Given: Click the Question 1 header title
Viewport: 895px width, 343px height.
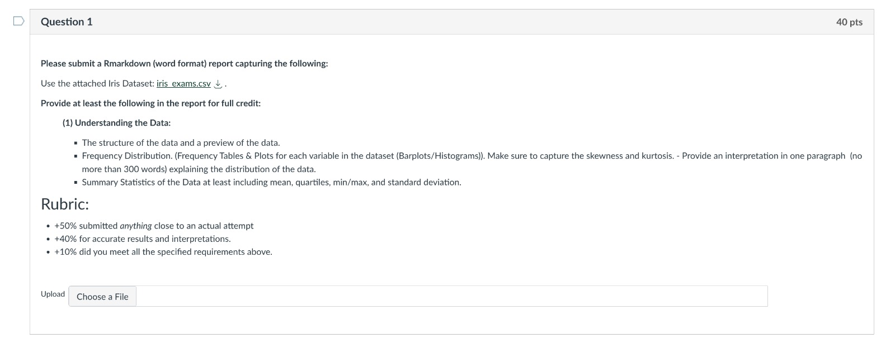Looking at the screenshot, I should click(67, 22).
